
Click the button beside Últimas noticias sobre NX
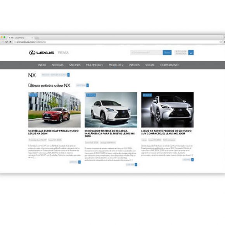[x=82, y=85]
